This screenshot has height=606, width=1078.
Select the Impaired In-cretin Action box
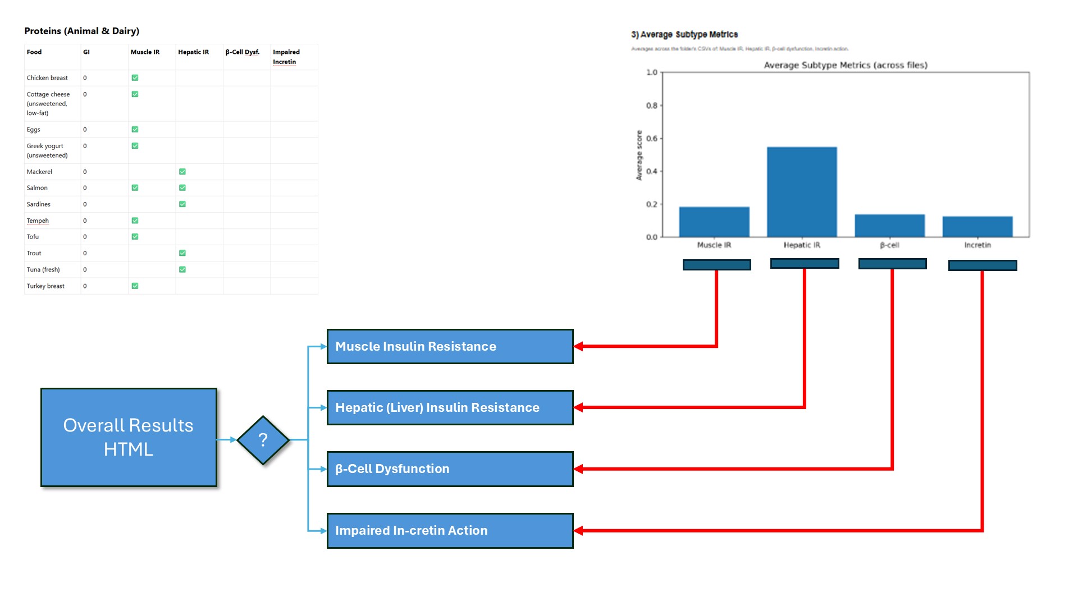450,530
